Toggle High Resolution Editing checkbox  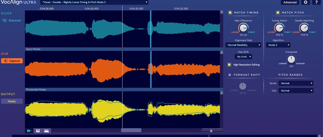coord(229,64)
